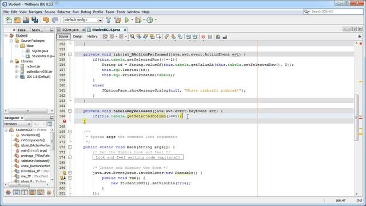Run the project with green play icon
The image size is (366, 206).
point(127,20)
